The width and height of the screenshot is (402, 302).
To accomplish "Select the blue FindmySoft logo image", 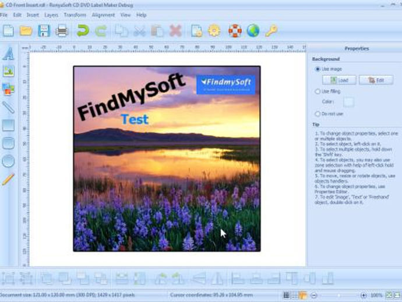I will [226, 85].
